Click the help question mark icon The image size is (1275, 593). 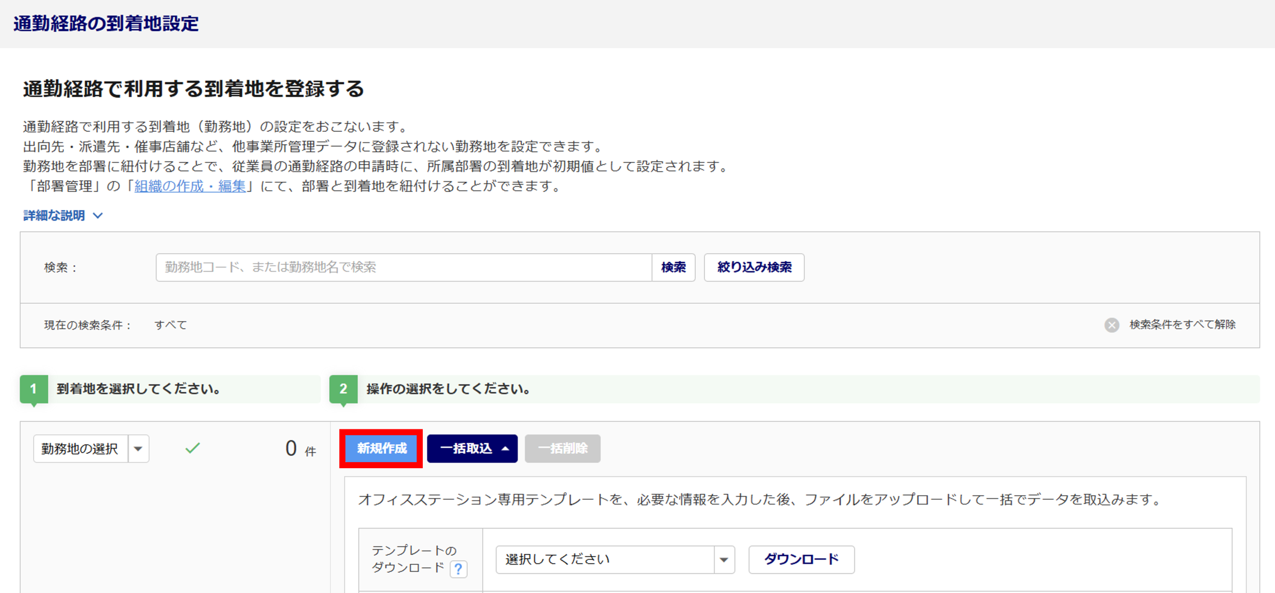coord(458,569)
